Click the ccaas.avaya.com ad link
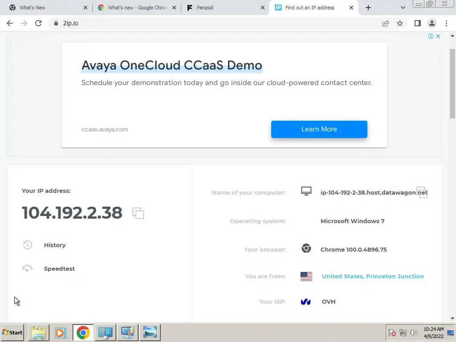The height and width of the screenshot is (342, 456). pos(105,130)
